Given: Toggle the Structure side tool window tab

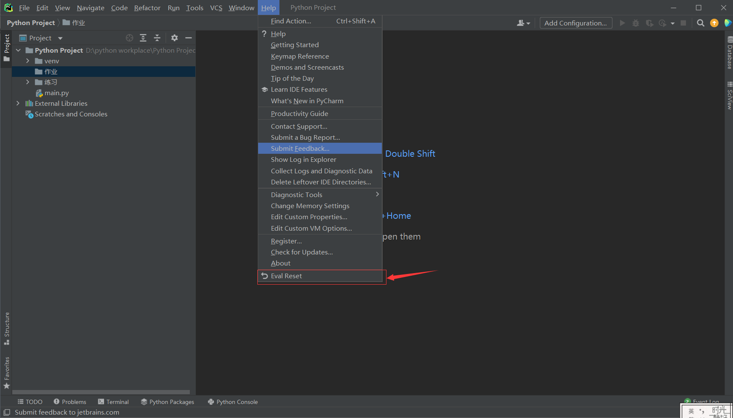Looking at the screenshot, I should coord(6,329).
